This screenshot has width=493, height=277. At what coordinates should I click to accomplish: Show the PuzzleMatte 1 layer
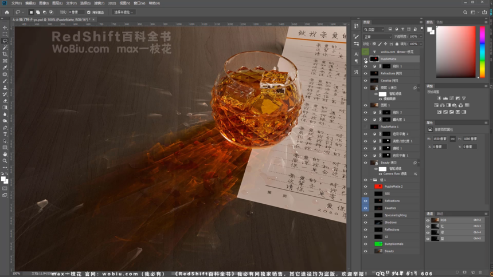point(365,127)
